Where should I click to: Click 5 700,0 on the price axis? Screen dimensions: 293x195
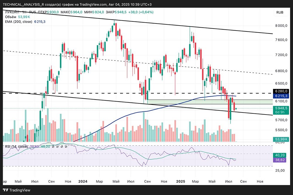[x=281, y=120]
